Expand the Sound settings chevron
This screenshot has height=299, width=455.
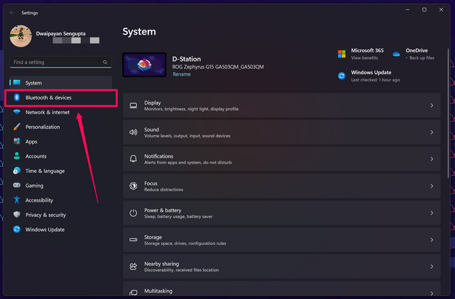(x=432, y=132)
